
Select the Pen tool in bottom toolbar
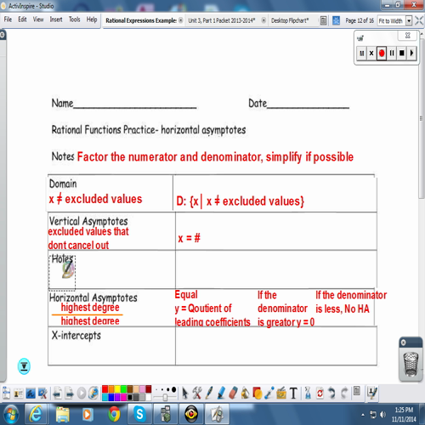tap(209, 393)
